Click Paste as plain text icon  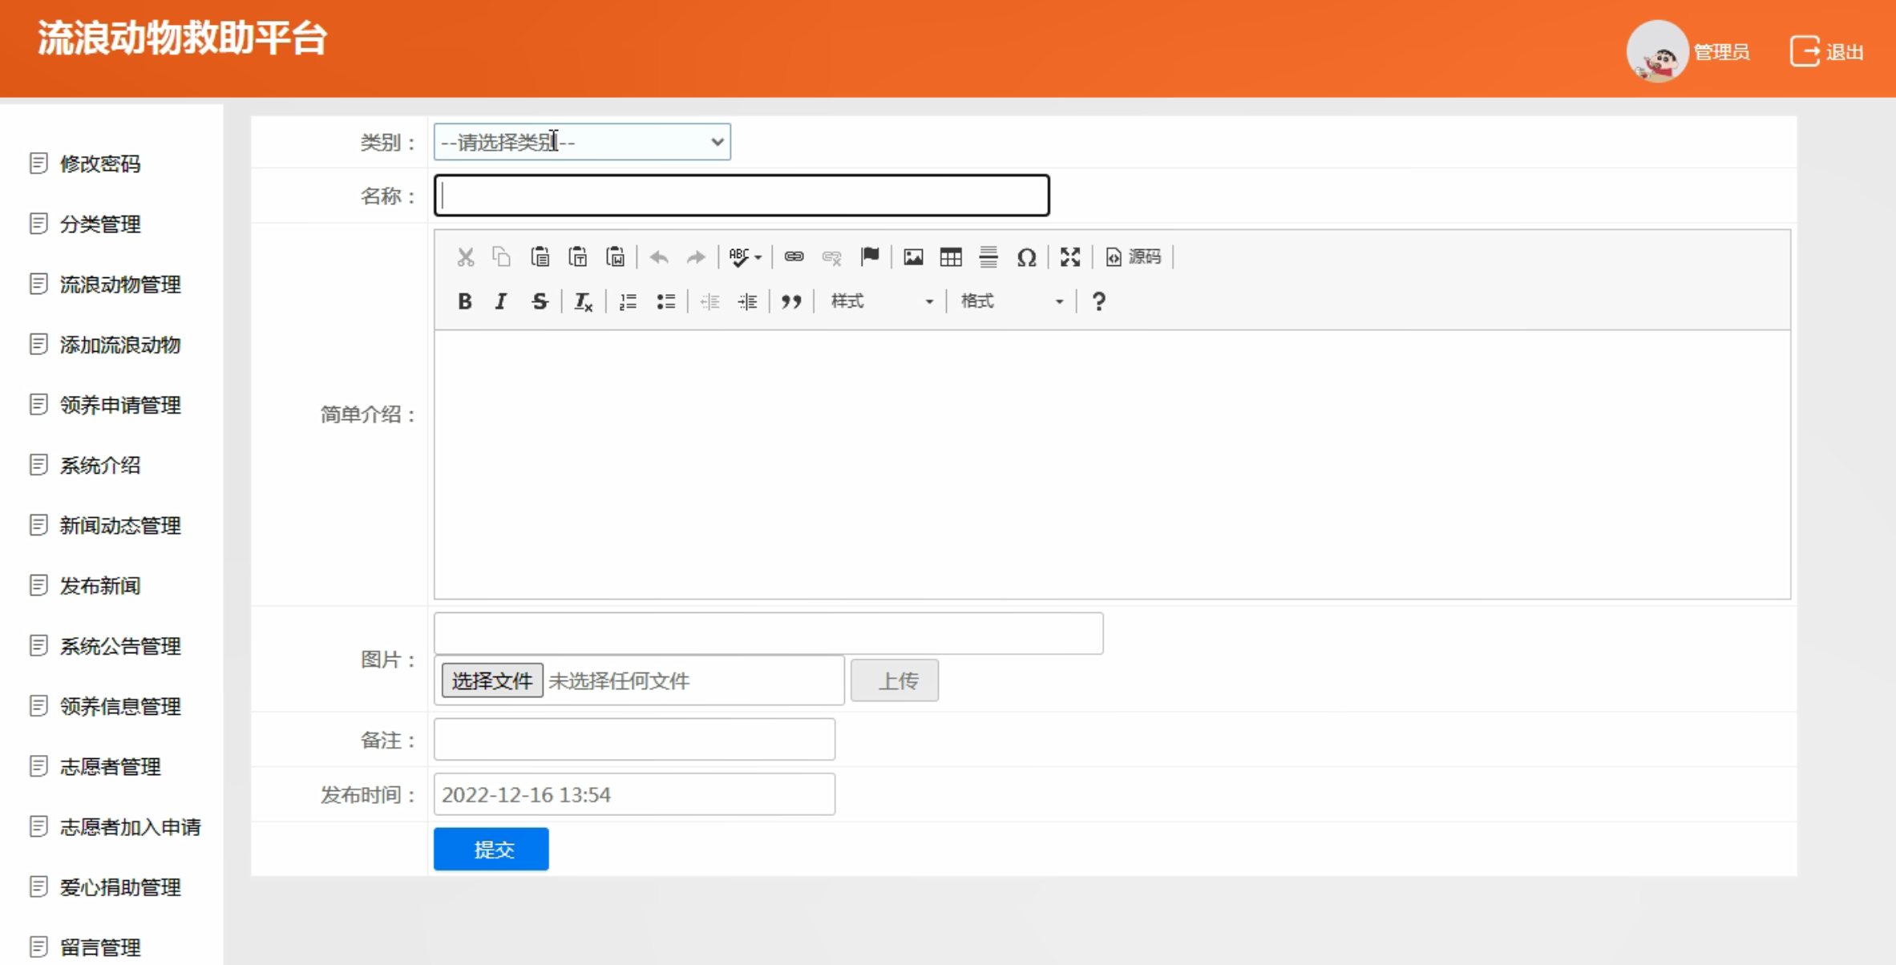577,257
